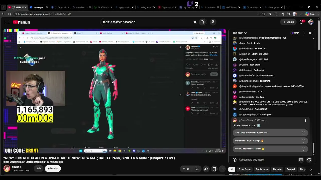
Task: Bookmark this page with the star icon
Action: (264, 14)
